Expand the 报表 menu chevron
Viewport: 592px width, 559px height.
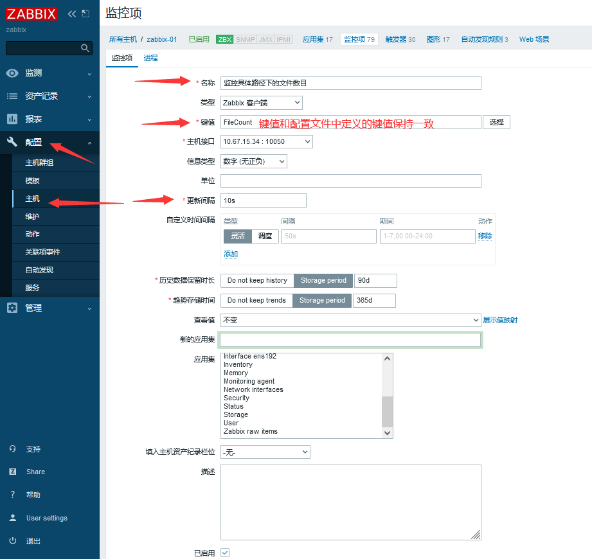click(x=89, y=120)
